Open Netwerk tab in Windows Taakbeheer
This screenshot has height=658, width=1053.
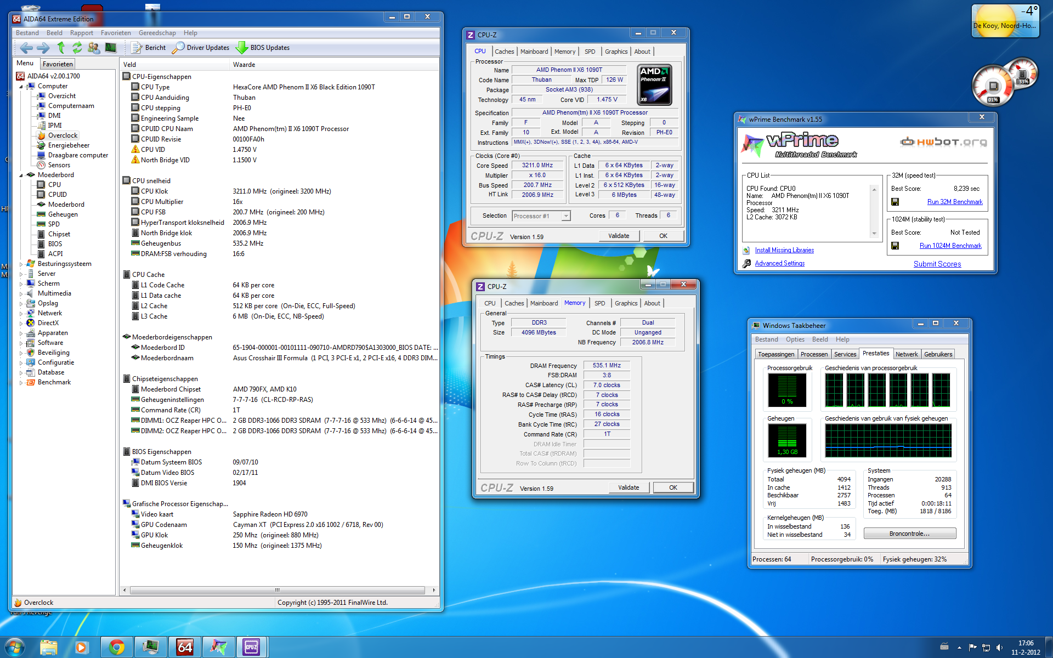click(x=907, y=354)
